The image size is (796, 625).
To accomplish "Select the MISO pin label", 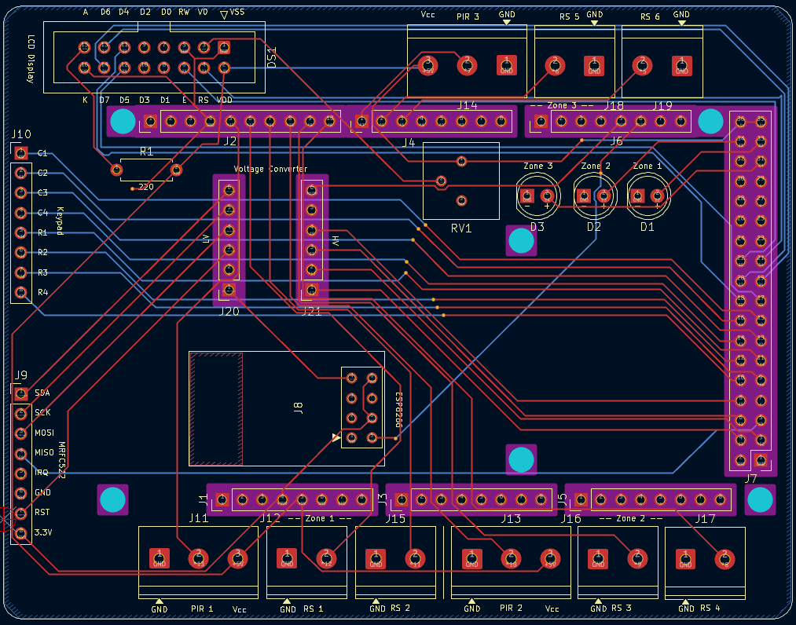I will tap(44, 452).
